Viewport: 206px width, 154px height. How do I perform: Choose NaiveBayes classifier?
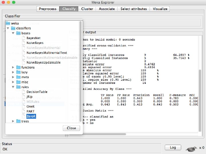[x=35, y=43]
